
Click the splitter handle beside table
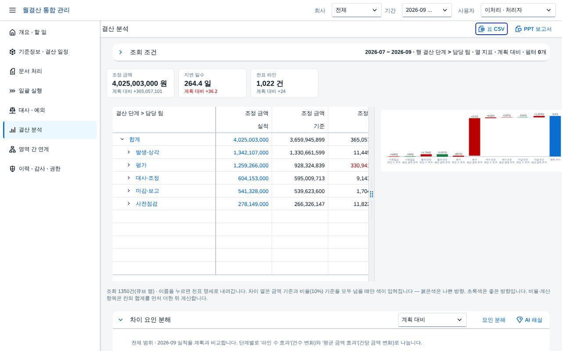click(x=371, y=194)
